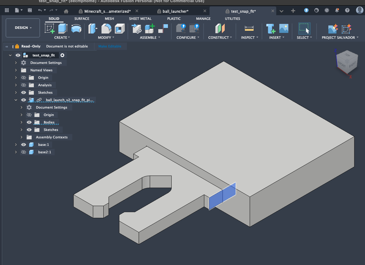365x265 pixels.
Task: Switch to the ball_launcher document tab
Action: (x=175, y=11)
